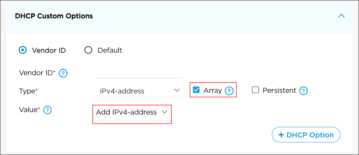Uncheck the Array checkbox
359x155 pixels.
pyautogui.click(x=196, y=90)
